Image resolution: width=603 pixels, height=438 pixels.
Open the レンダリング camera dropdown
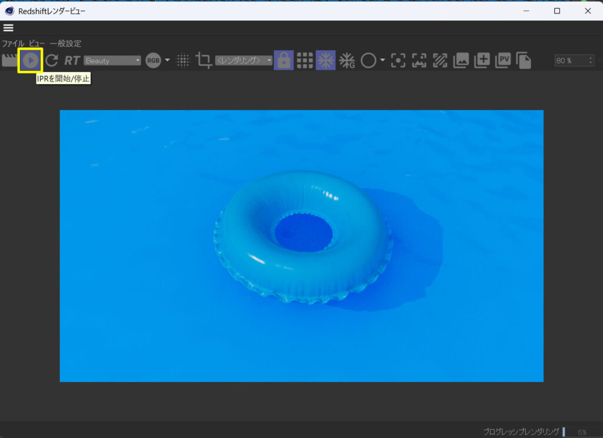(244, 61)
